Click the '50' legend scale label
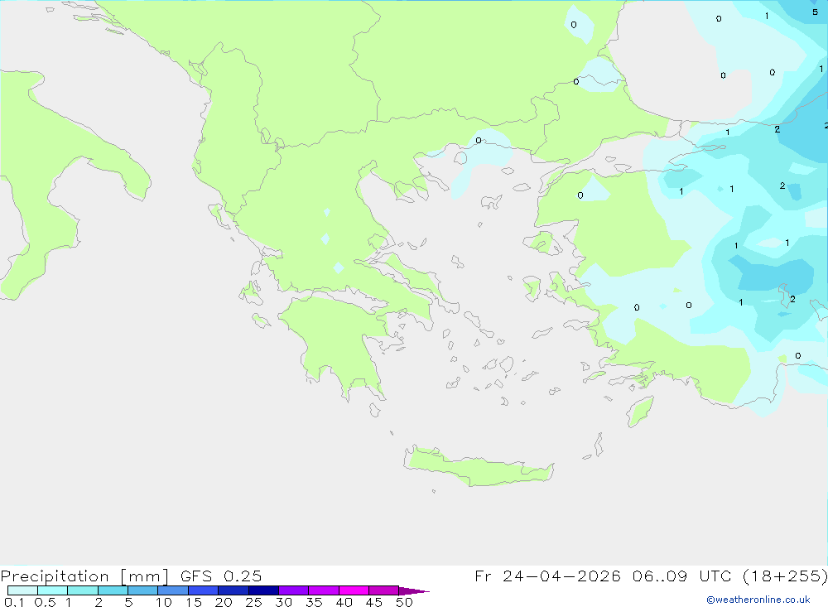828x607 pixels. [405, 602]
